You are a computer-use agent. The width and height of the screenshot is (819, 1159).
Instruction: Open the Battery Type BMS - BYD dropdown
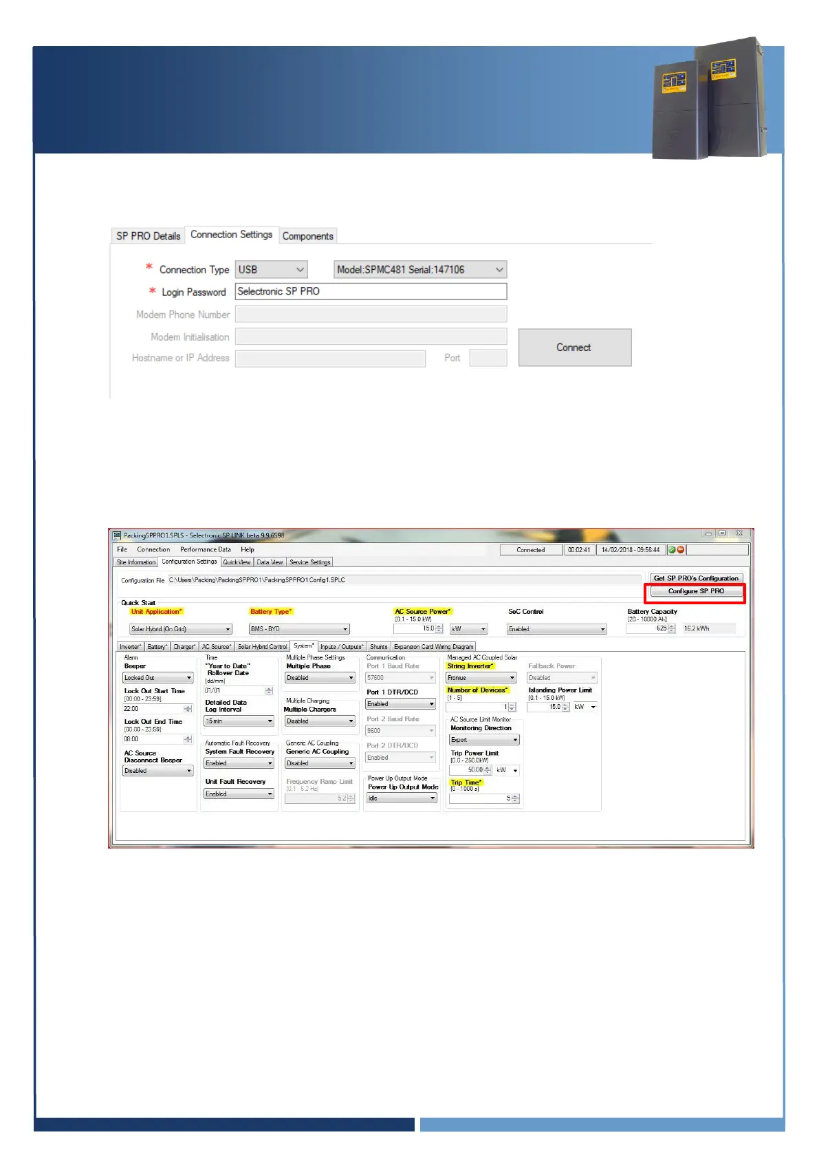pos(299,629)
